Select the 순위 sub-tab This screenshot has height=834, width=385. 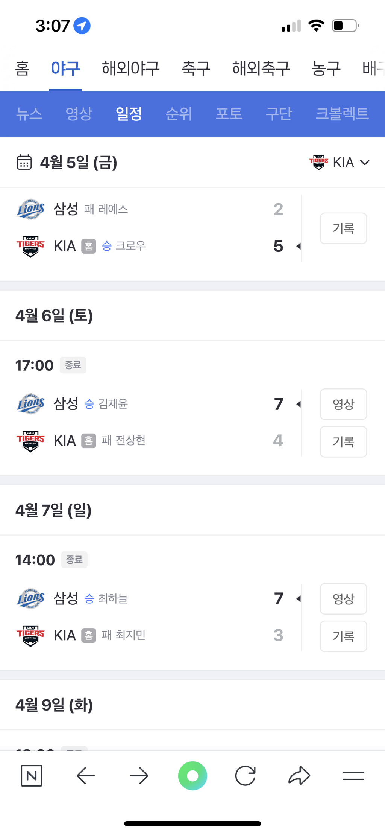point(179,114)
